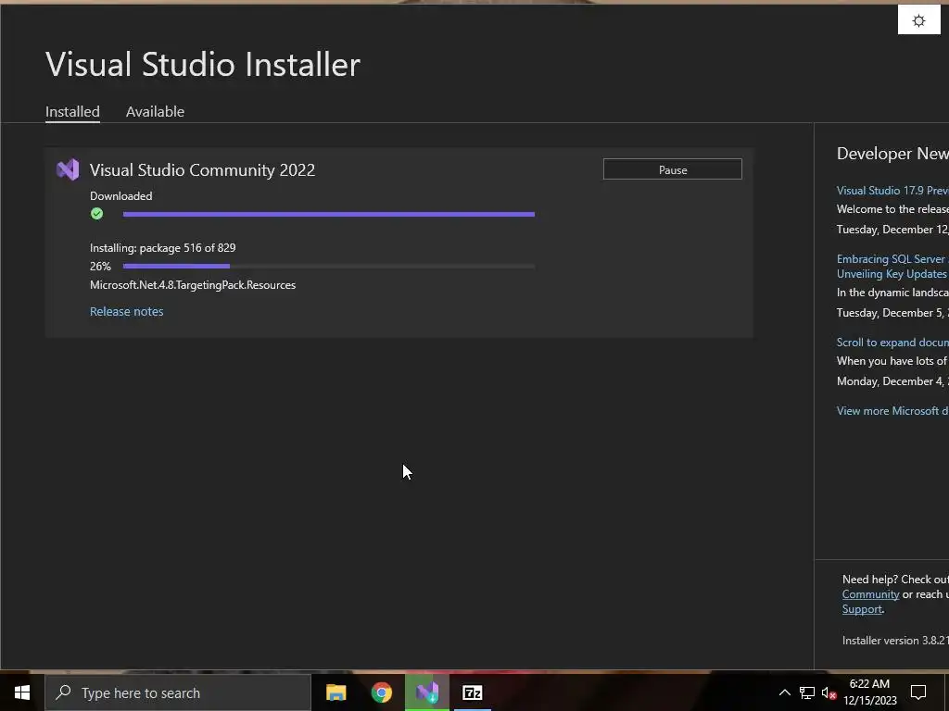949x711 pixels.
Task: Click the Tuesday, December 12 date text
Action: 892,230
